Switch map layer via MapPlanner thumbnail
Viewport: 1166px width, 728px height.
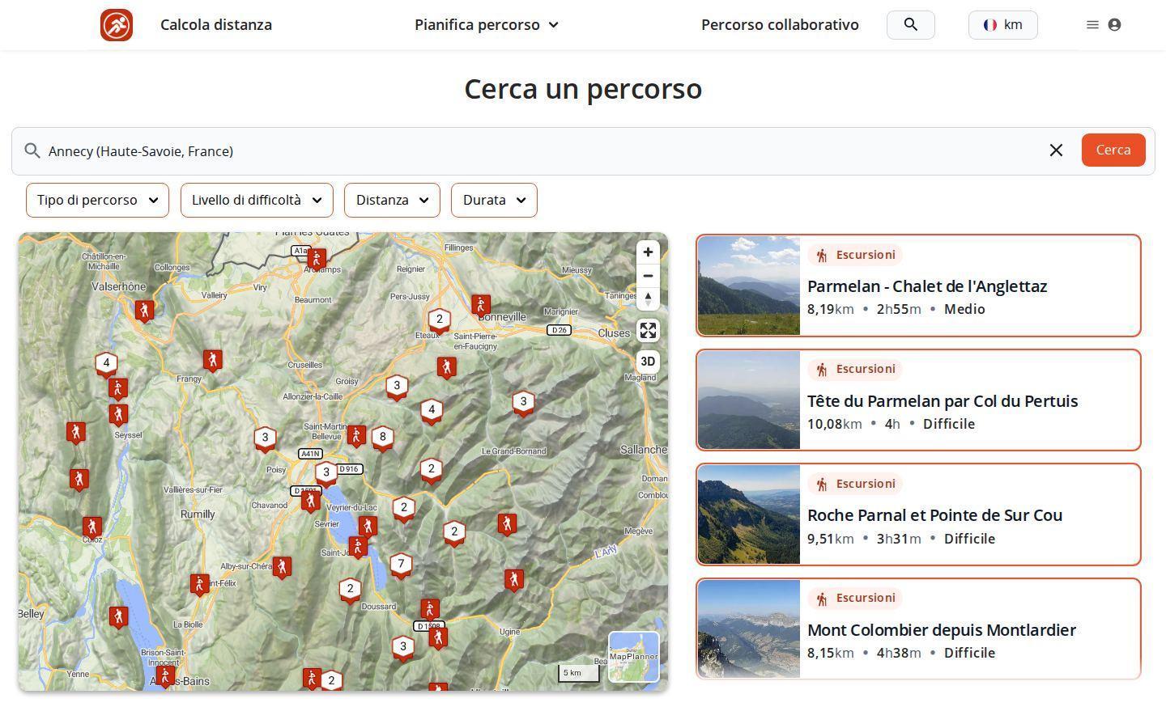click(x=634, y=657)
